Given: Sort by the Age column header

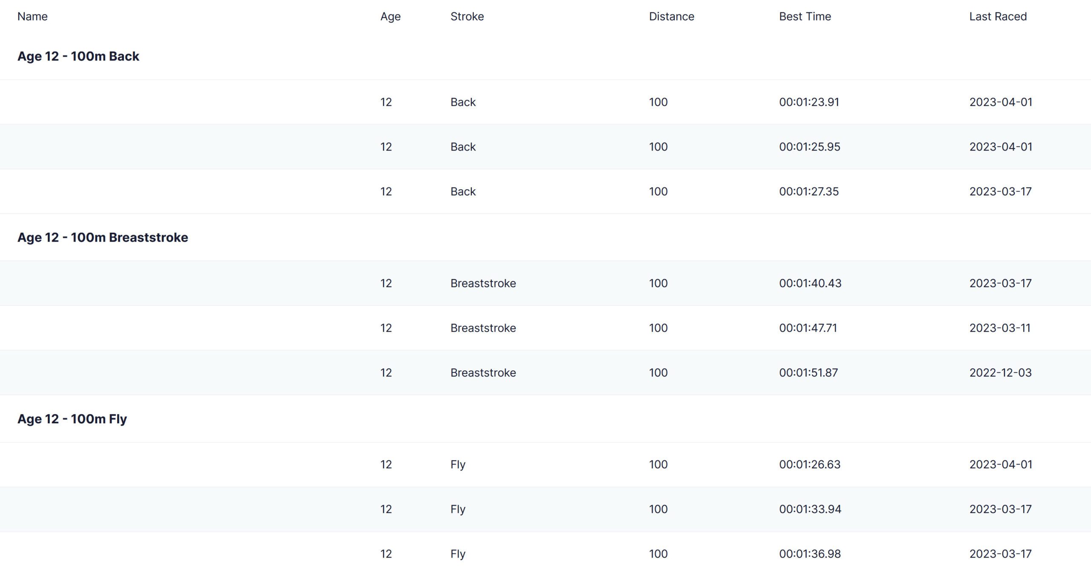Looking at the screenshot, I should [x=390, y=17].
